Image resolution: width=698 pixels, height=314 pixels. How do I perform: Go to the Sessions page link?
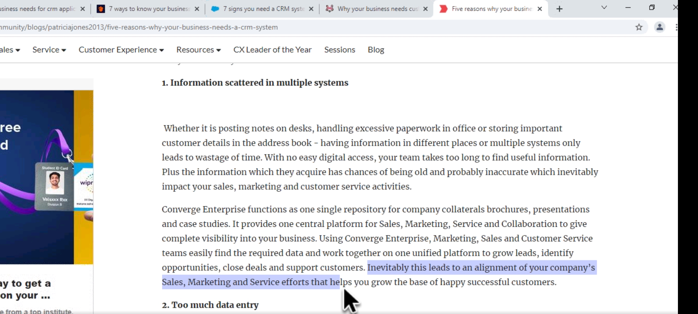click(x=339, y=50)
